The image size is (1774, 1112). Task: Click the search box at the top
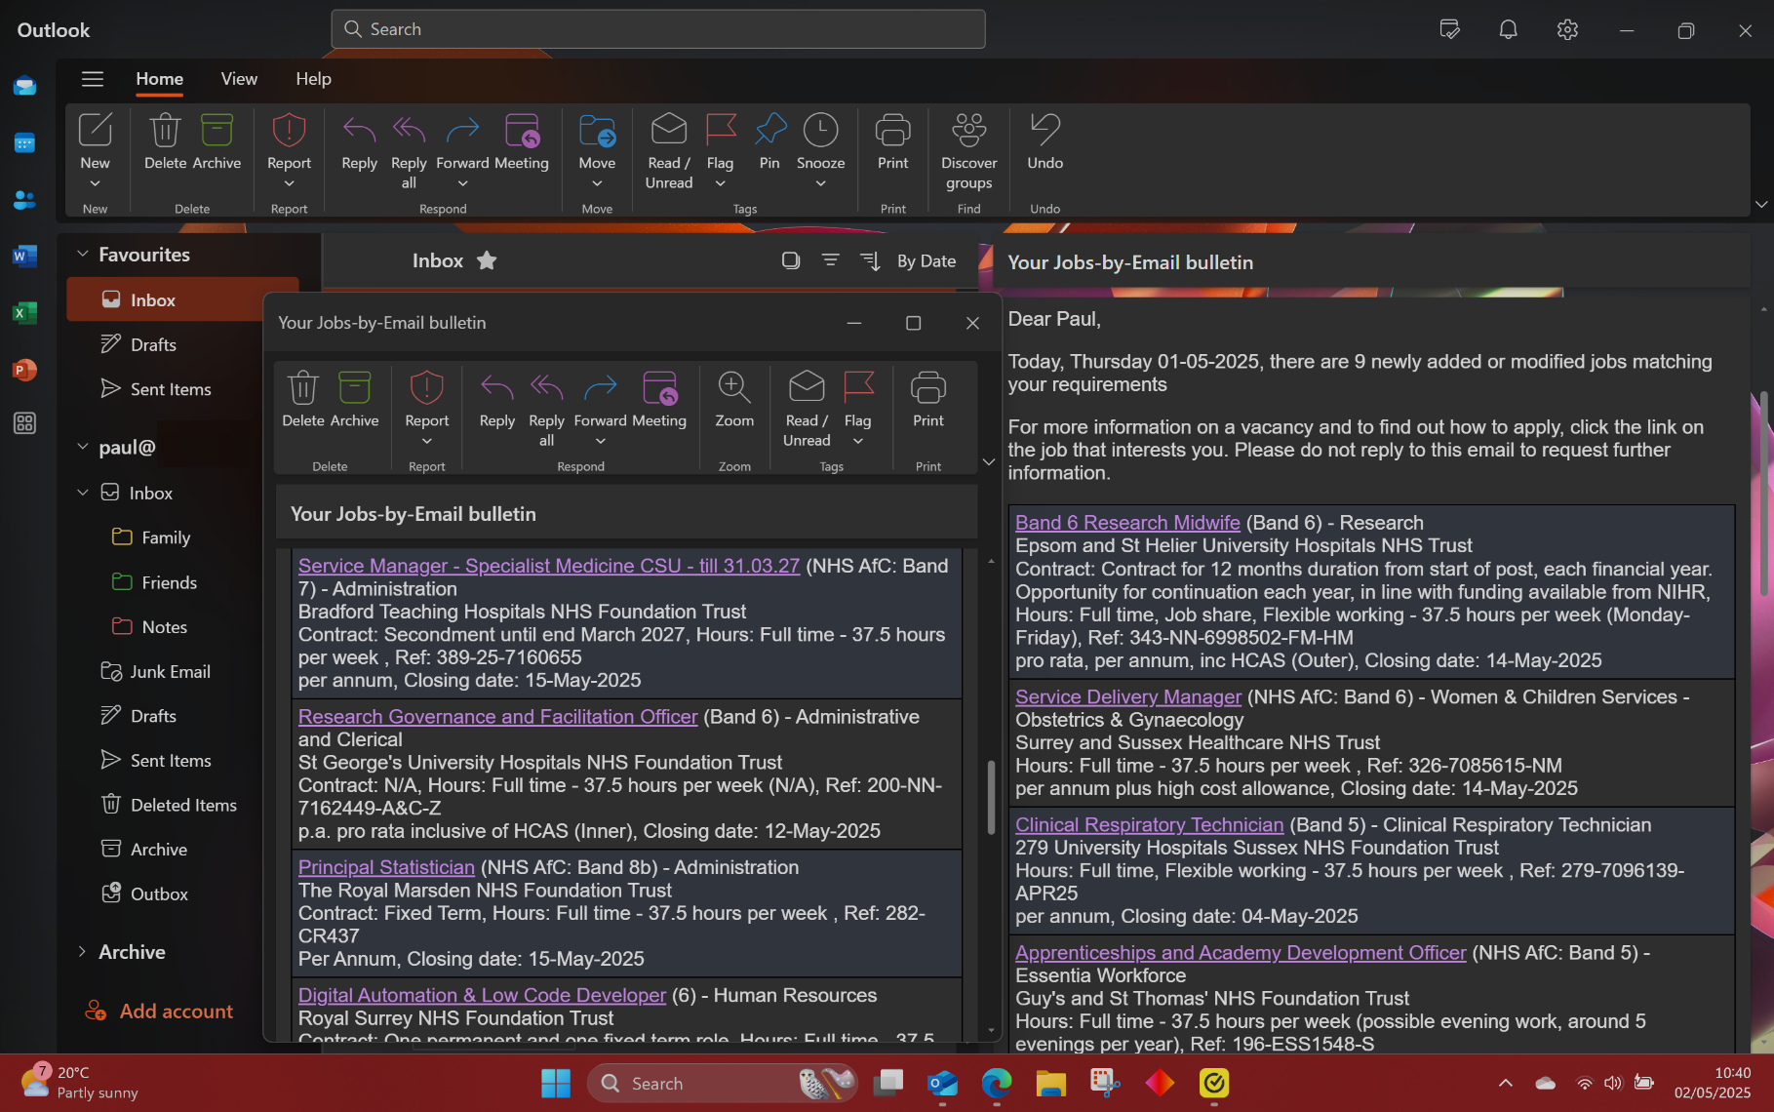point(658,29)
